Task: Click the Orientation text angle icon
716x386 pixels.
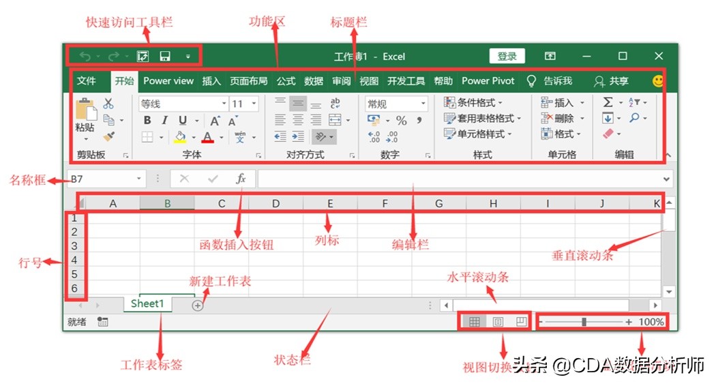Action: pos(321,136)
